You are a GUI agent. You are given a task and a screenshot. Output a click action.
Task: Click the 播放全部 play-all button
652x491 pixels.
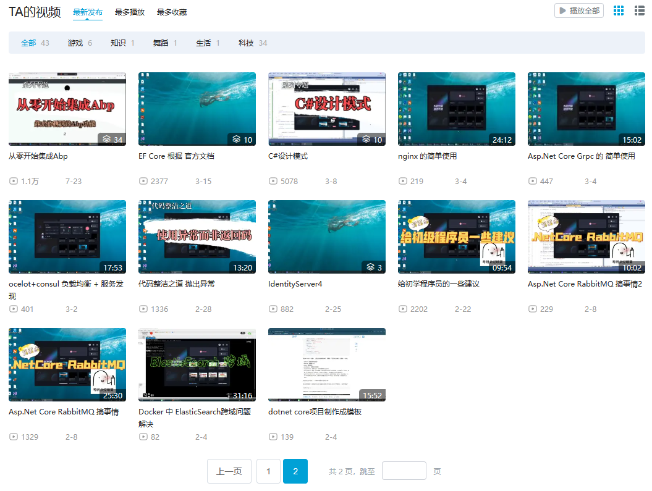pyautogui.click(x=579, y=10)
